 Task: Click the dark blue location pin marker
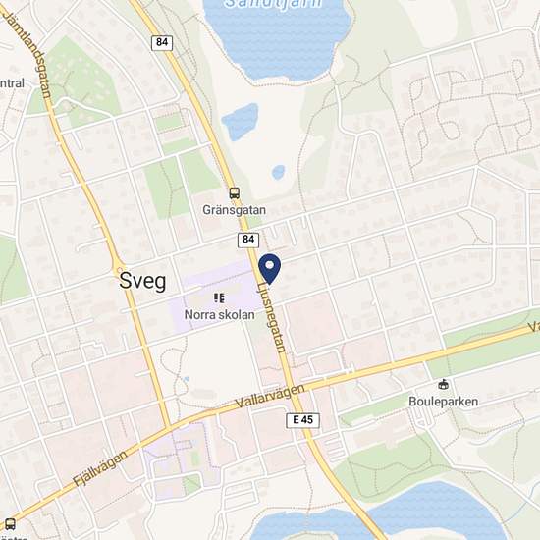269,269
